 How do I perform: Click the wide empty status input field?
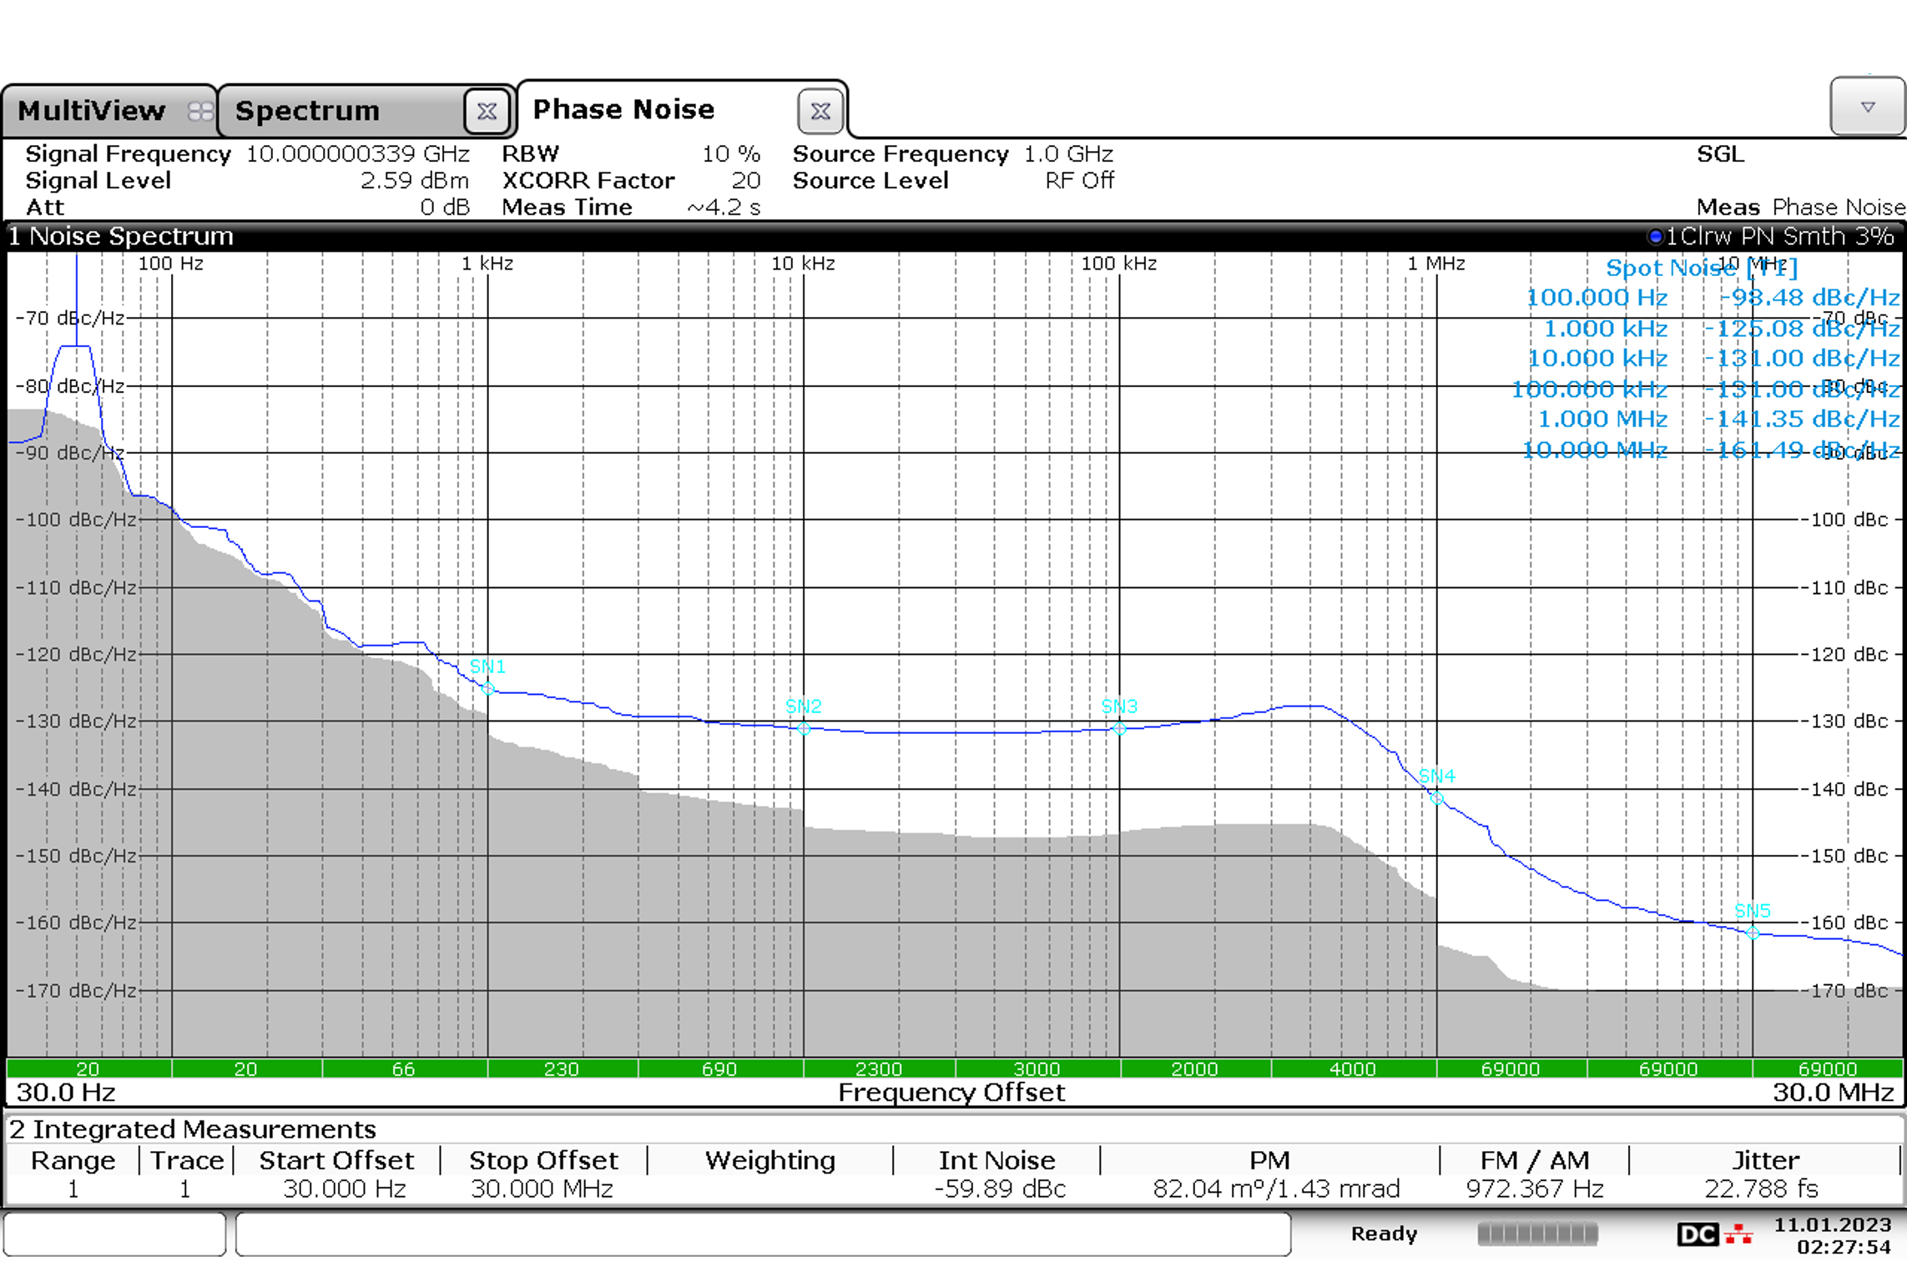click(x=762, y=1234)
